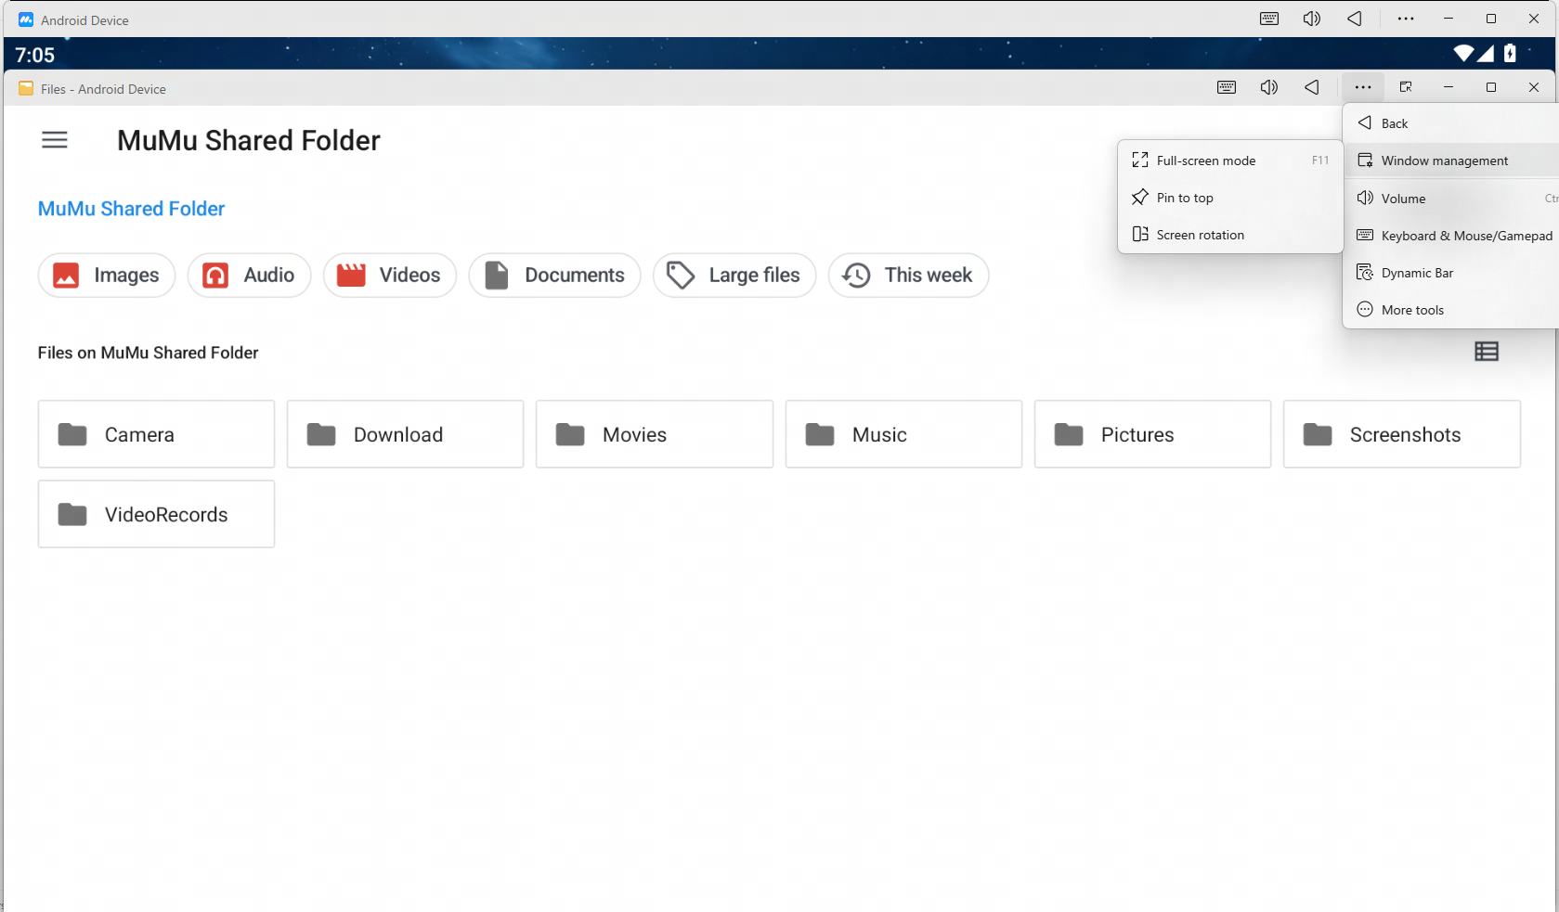Open the Movies folder
Screen dimensions: 1559x912
[x=655, y=434]
